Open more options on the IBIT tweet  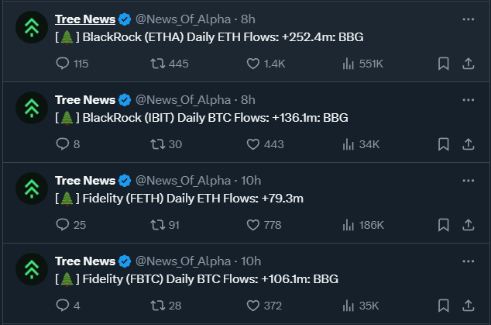tap(468, 100)
